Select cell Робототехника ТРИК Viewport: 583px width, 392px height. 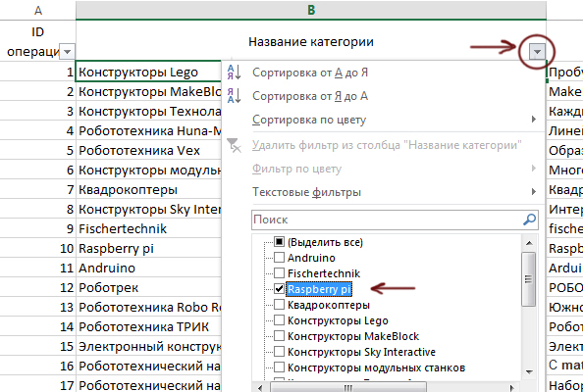pyautogui.click(x=148, y=326)
